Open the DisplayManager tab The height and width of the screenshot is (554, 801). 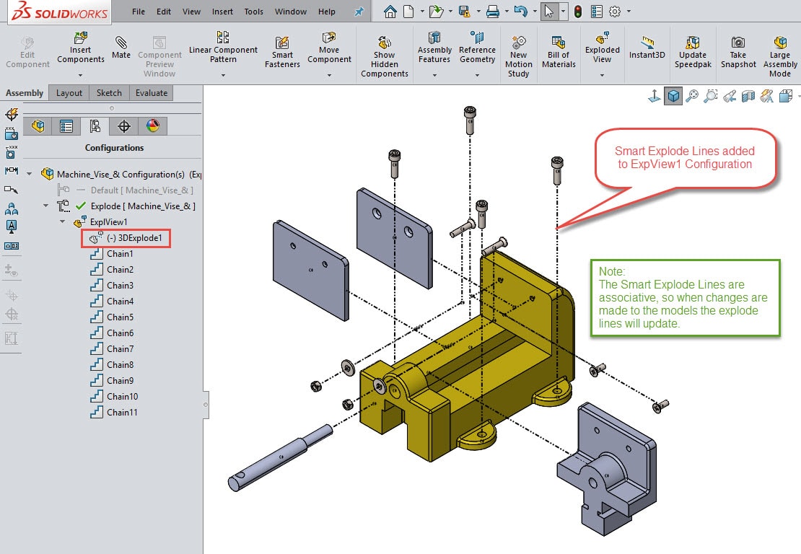click(x=153, y=126)
